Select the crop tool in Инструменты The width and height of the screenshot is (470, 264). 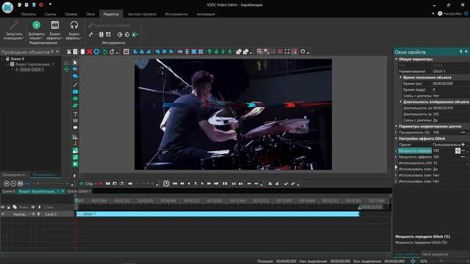coord(108,34)
